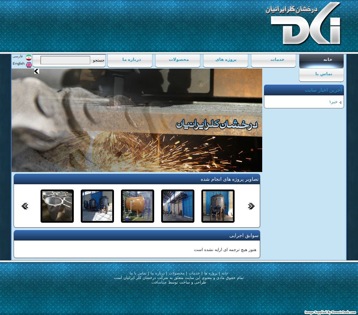Open the thumbnail of the orange horizontal tank
The height and width of the screenshot is (315, 358).
pyautogui.click(x=137, y=206)
